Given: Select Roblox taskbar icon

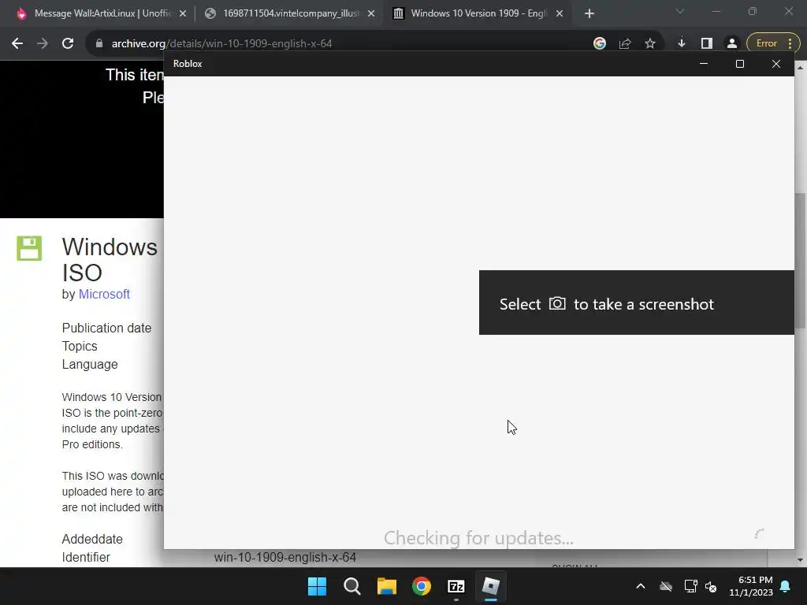Looking at the screenshot, I should click(490, 586).
